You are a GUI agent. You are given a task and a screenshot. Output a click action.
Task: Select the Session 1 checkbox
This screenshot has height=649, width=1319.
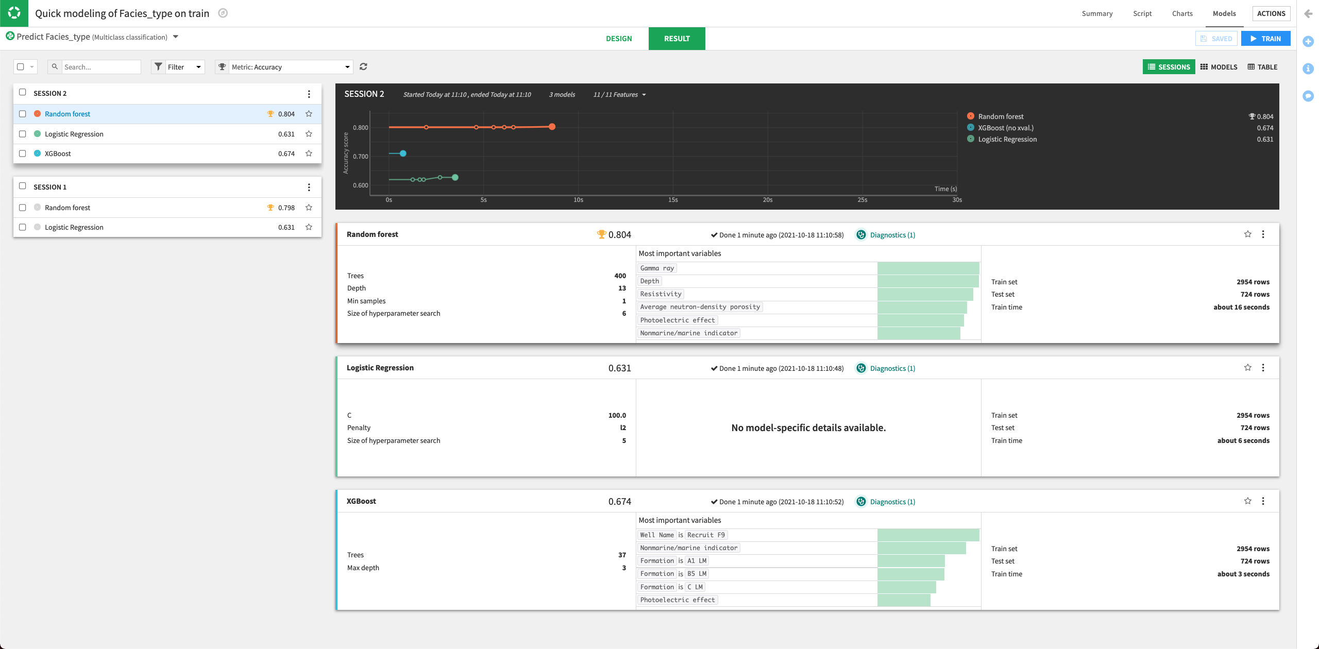tap(23, 185)
